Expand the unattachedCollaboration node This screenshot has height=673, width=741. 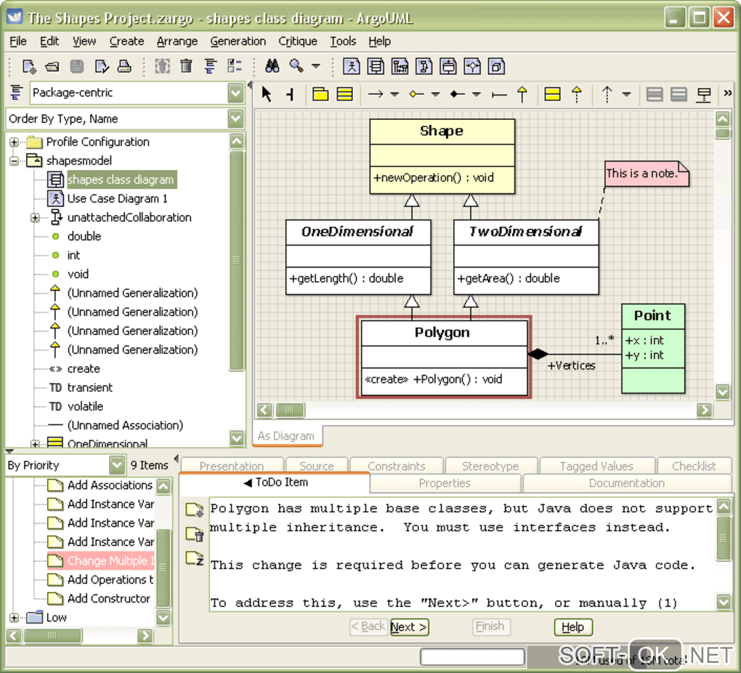tap(35, 217)
